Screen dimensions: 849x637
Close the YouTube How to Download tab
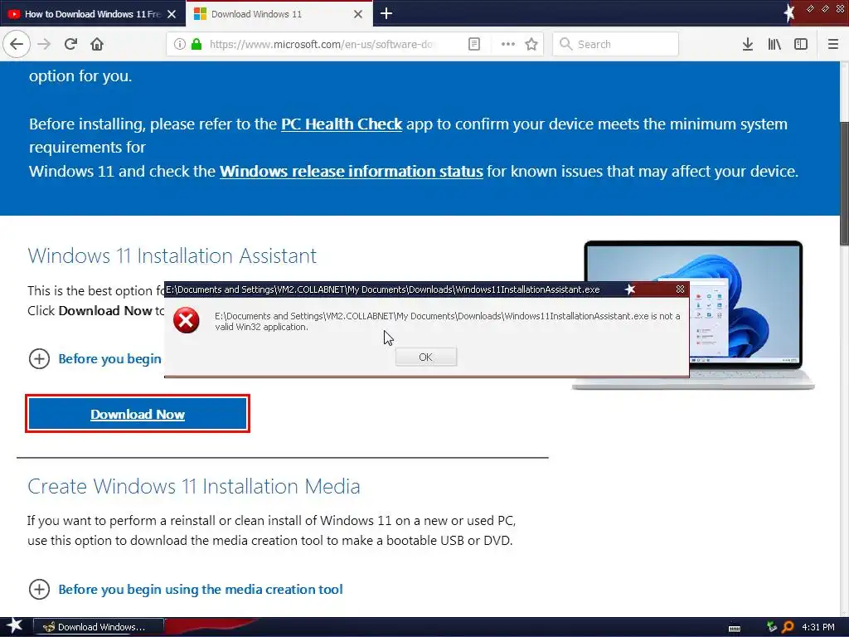click(x=172, y=14)
